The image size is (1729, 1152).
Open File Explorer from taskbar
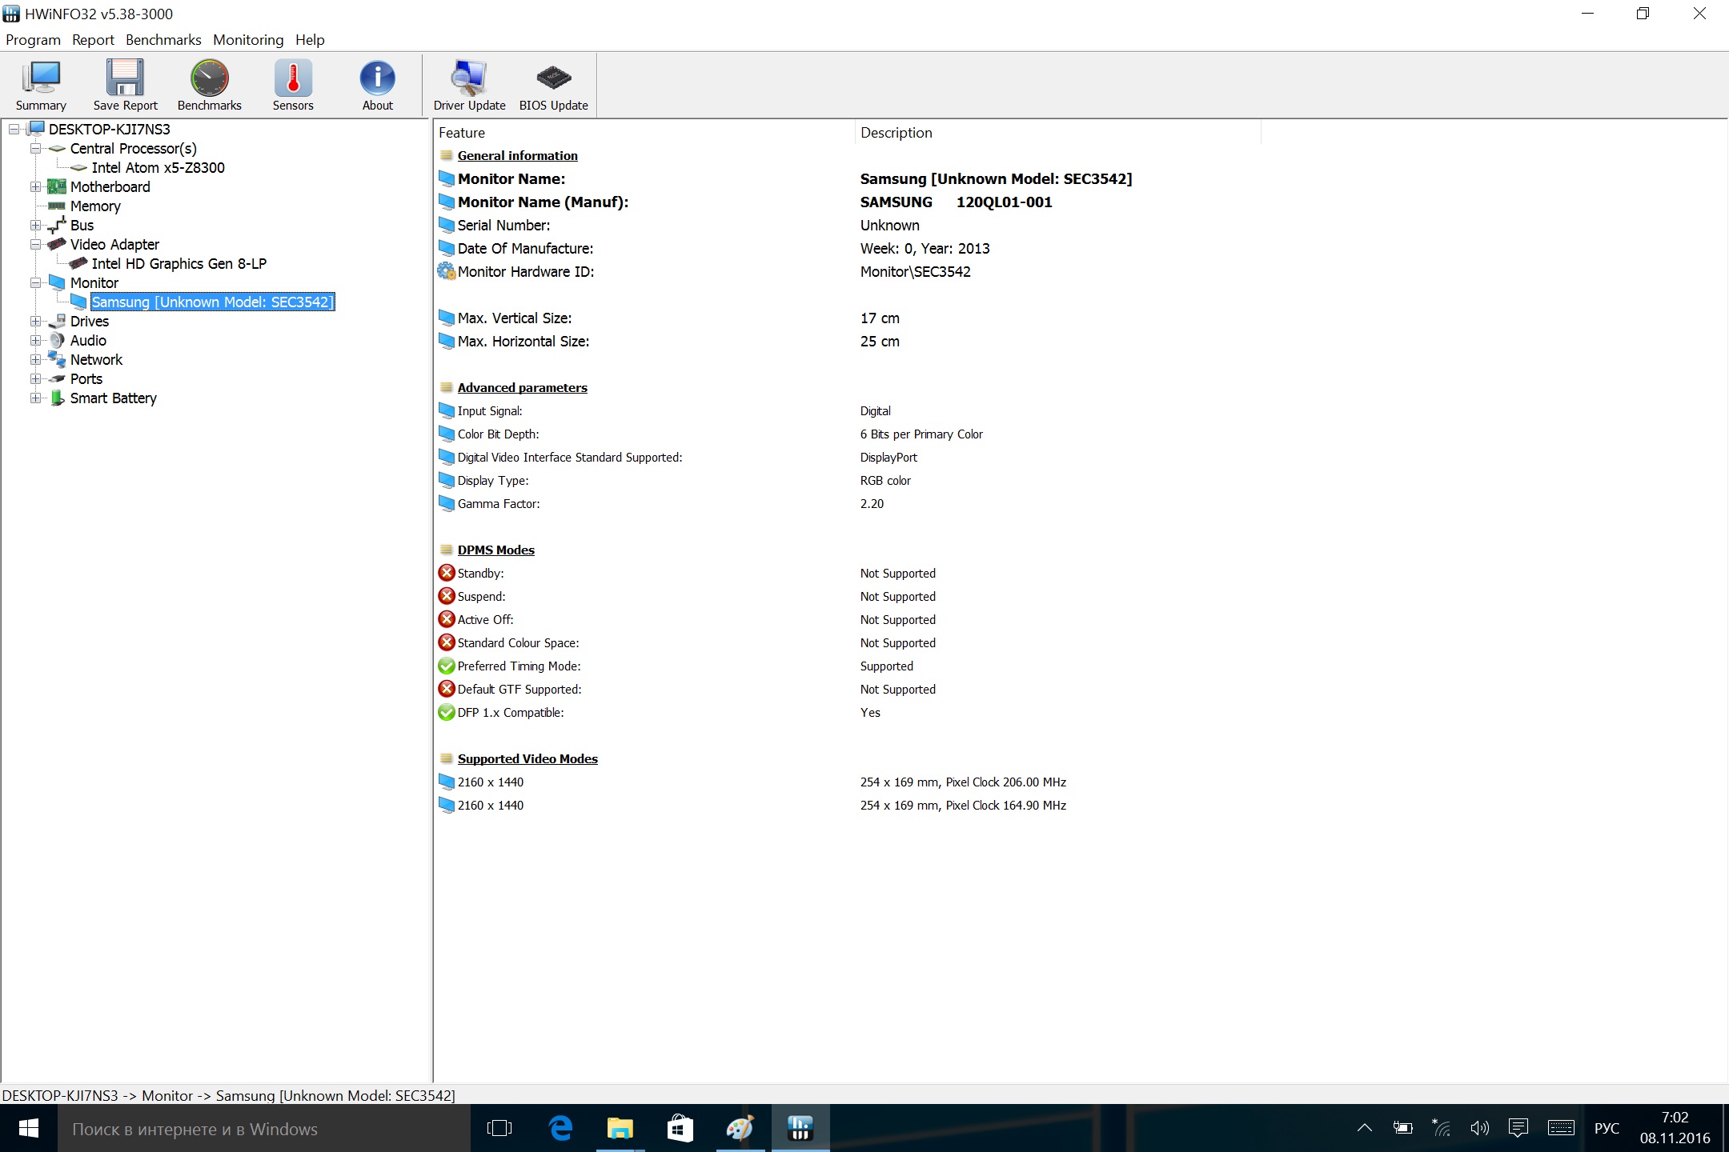pos(620,1128)
